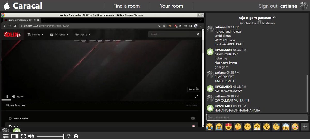Click the address bar URL 88.210.12.206
The image size is (310, 139).
point(46,26)
